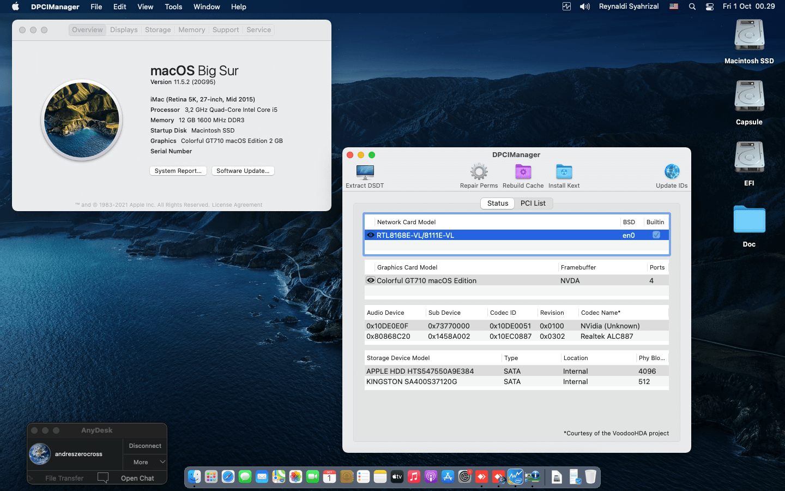Click Open Chat in AnyDesk
The image size is (785, 491).
(x=137, y=478)
